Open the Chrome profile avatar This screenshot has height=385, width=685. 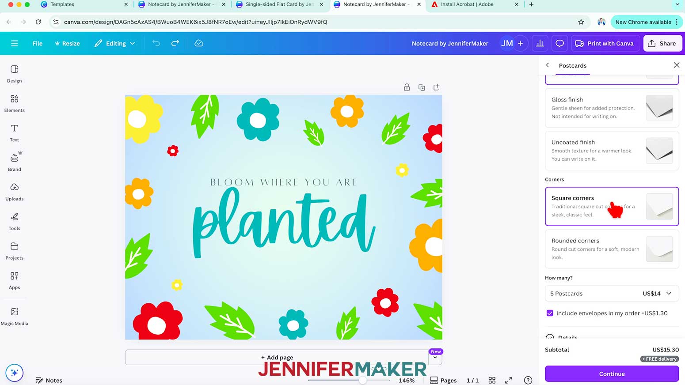click(x=601, y=22)
